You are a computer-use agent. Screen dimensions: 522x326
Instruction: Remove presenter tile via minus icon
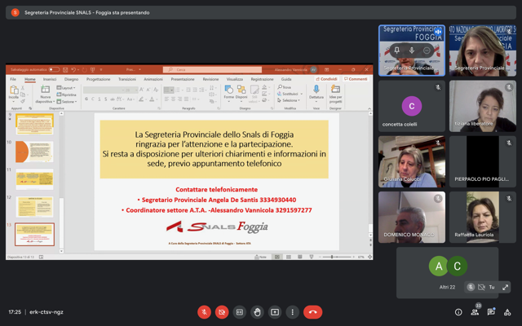click(x=427, y=51)
